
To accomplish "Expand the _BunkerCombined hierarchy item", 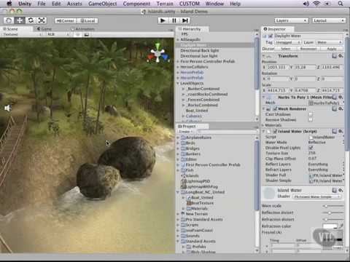I will (x=184, y=89).
